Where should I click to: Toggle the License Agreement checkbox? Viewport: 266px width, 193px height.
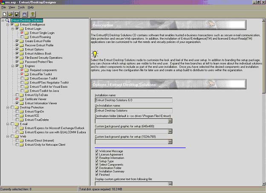pos(97,154)
